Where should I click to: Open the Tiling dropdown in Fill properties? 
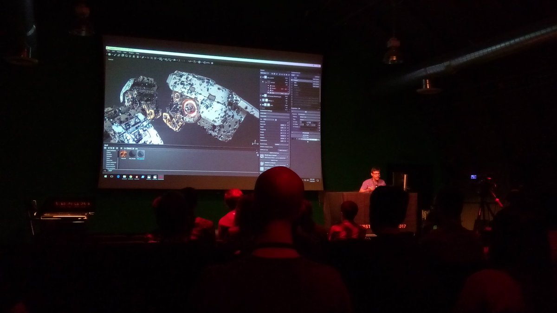click(x=310, y=120)
